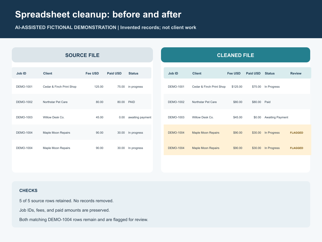Select Cedar & Finch Print Shop in Cleaned File
The height and width of the screenshot is (242, 322).
click(x=209, y=87)
